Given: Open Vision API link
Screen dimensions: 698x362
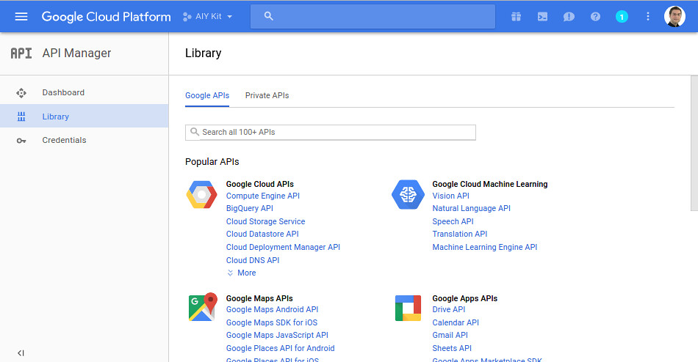Looking at the screenshot, I should tap(450, 196).
